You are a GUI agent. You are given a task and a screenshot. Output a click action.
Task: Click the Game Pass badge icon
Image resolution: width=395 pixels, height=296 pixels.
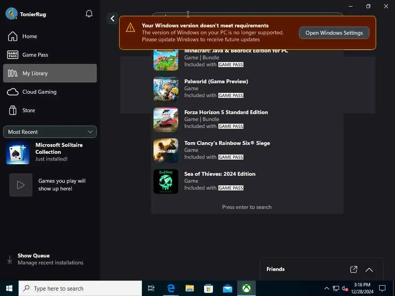click(13, 55)
